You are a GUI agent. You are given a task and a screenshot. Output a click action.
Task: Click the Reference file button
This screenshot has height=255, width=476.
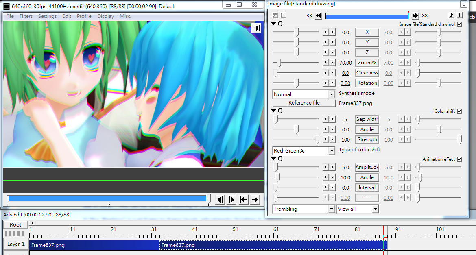[304, 103]
